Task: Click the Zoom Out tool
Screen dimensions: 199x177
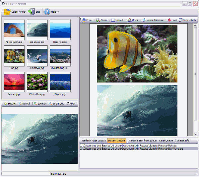Action: 50,104
